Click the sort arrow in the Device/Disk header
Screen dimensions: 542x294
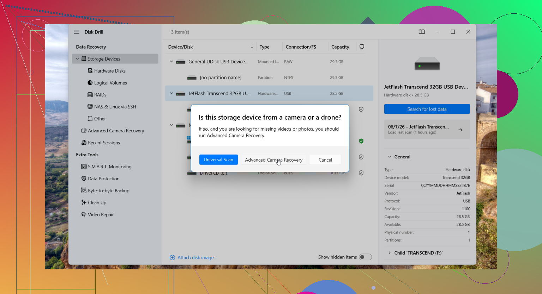(252, 46)
